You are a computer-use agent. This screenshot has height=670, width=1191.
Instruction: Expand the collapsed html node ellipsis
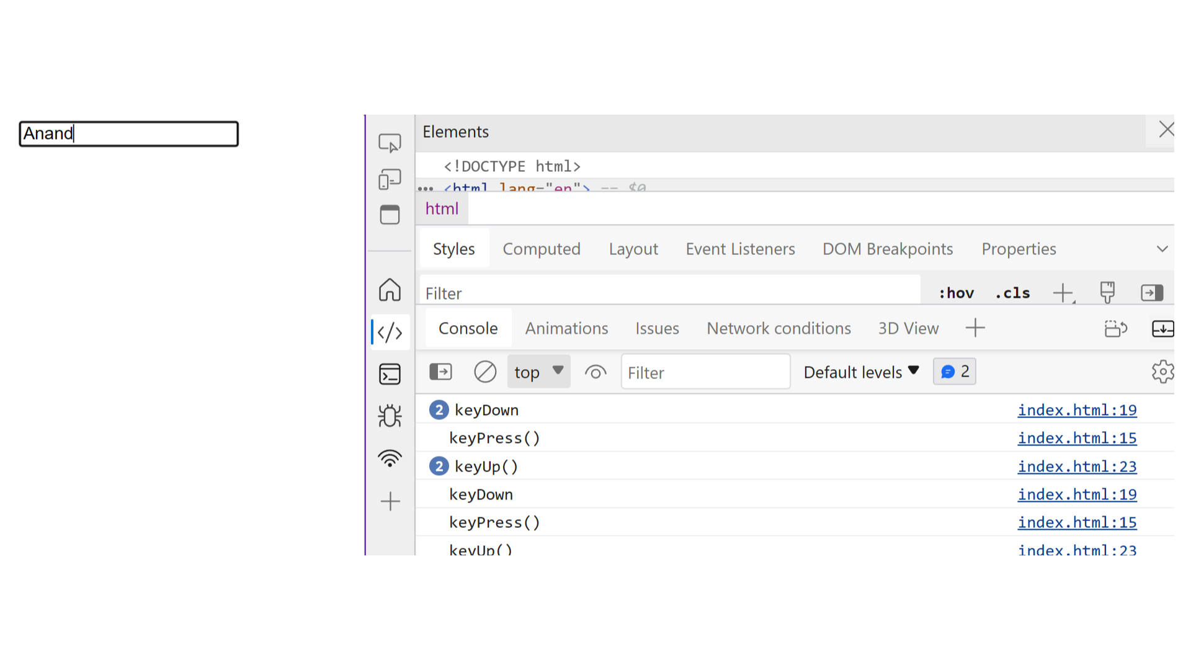(x=425, y=188)
